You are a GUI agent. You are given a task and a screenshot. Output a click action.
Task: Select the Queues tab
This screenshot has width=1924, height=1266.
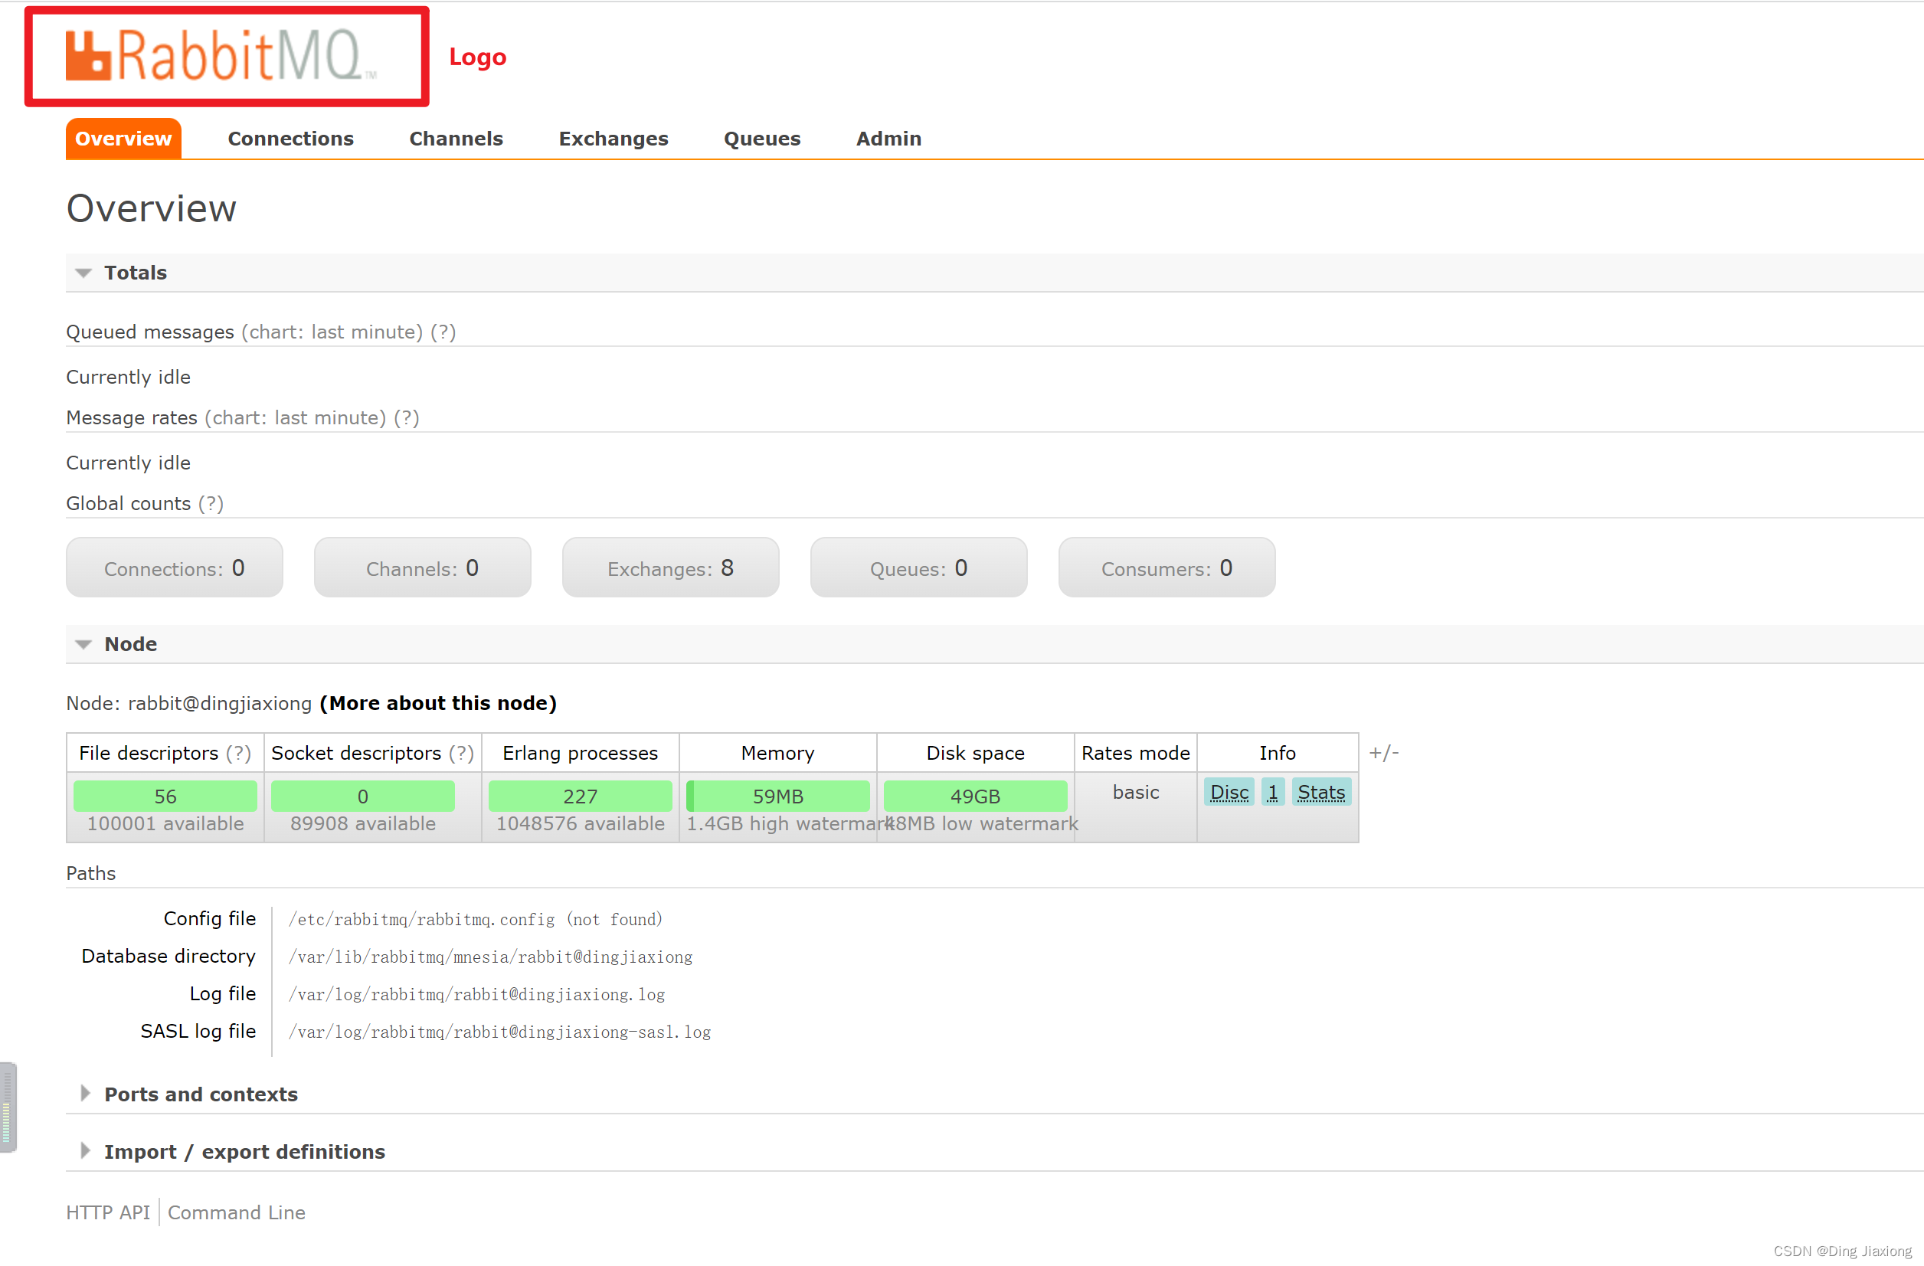pos(761,138)
